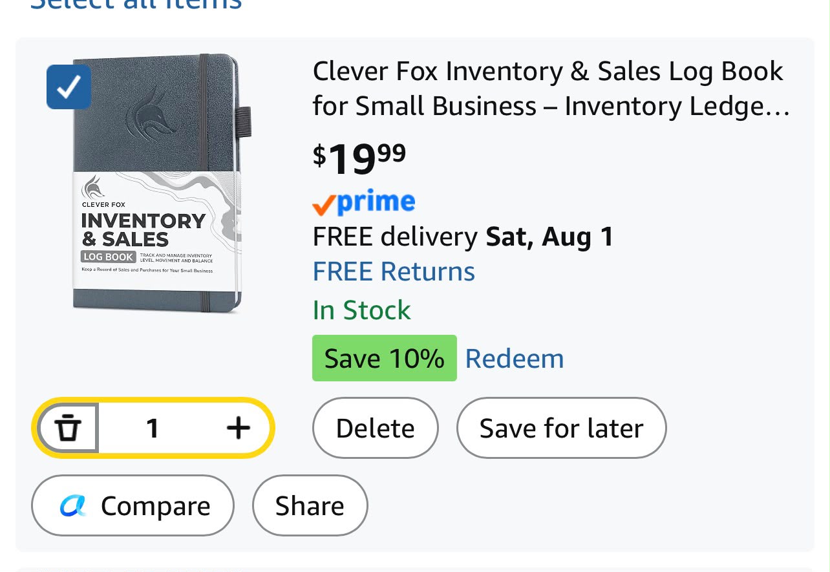
Task: Click Redeem next to the coupon badge
Action: pyautogui.click(x=515, y=358)
